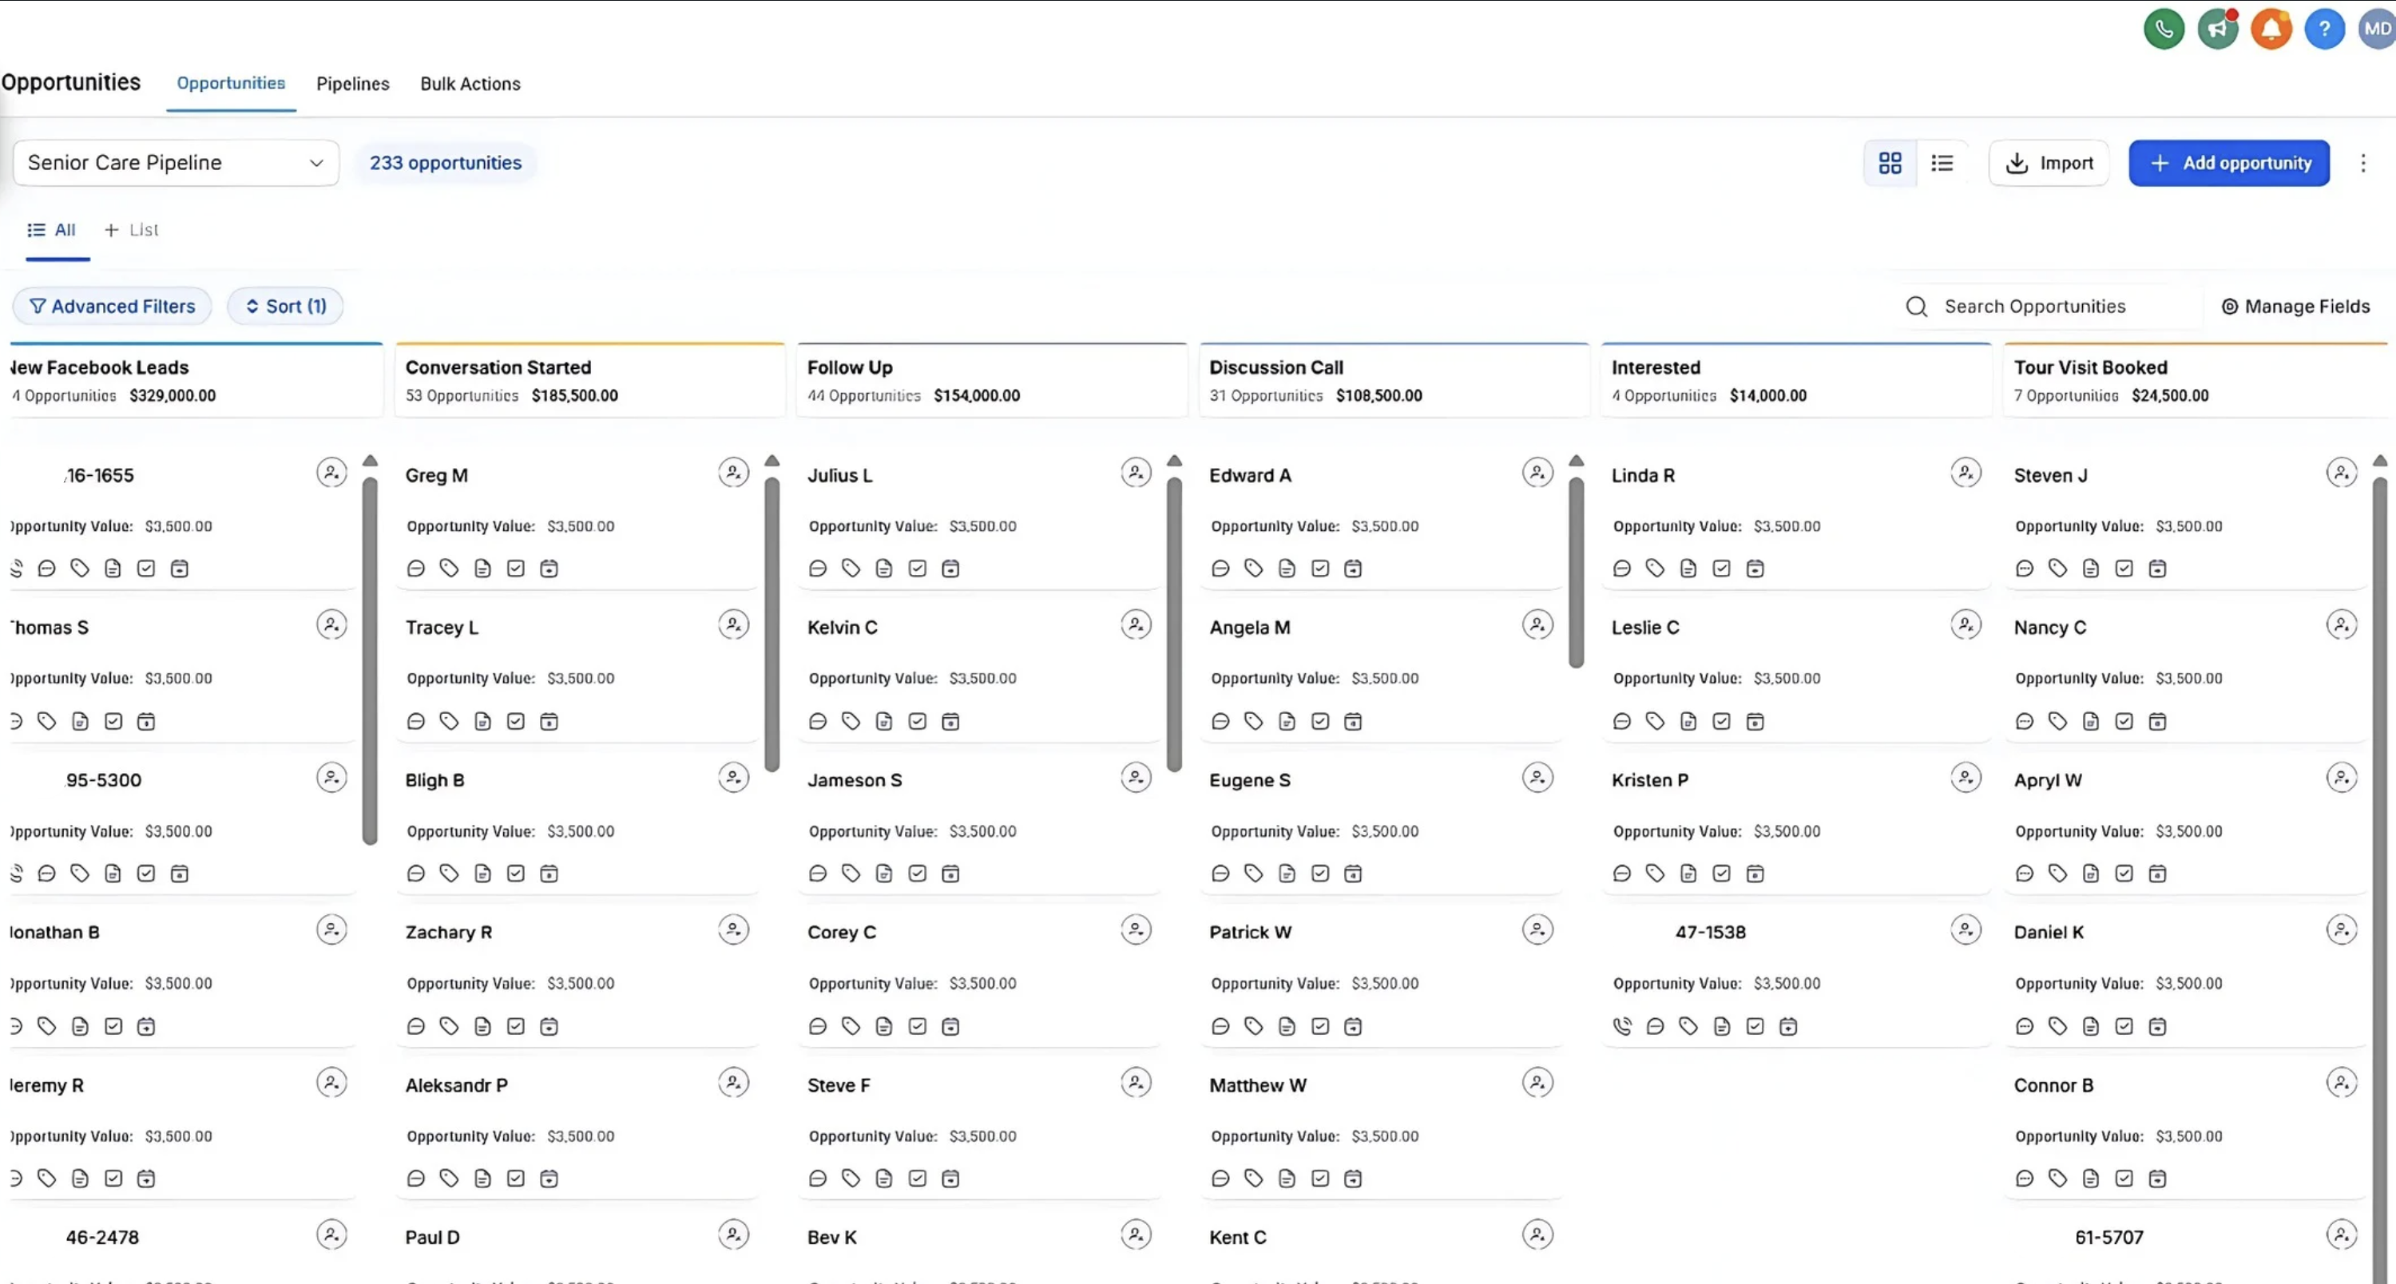Image resolution: width=2396 pixels, height=1284 pixels.
Task: Click the green phone dialer icon
Action: pyautogui.click(x=2164, y=29)
